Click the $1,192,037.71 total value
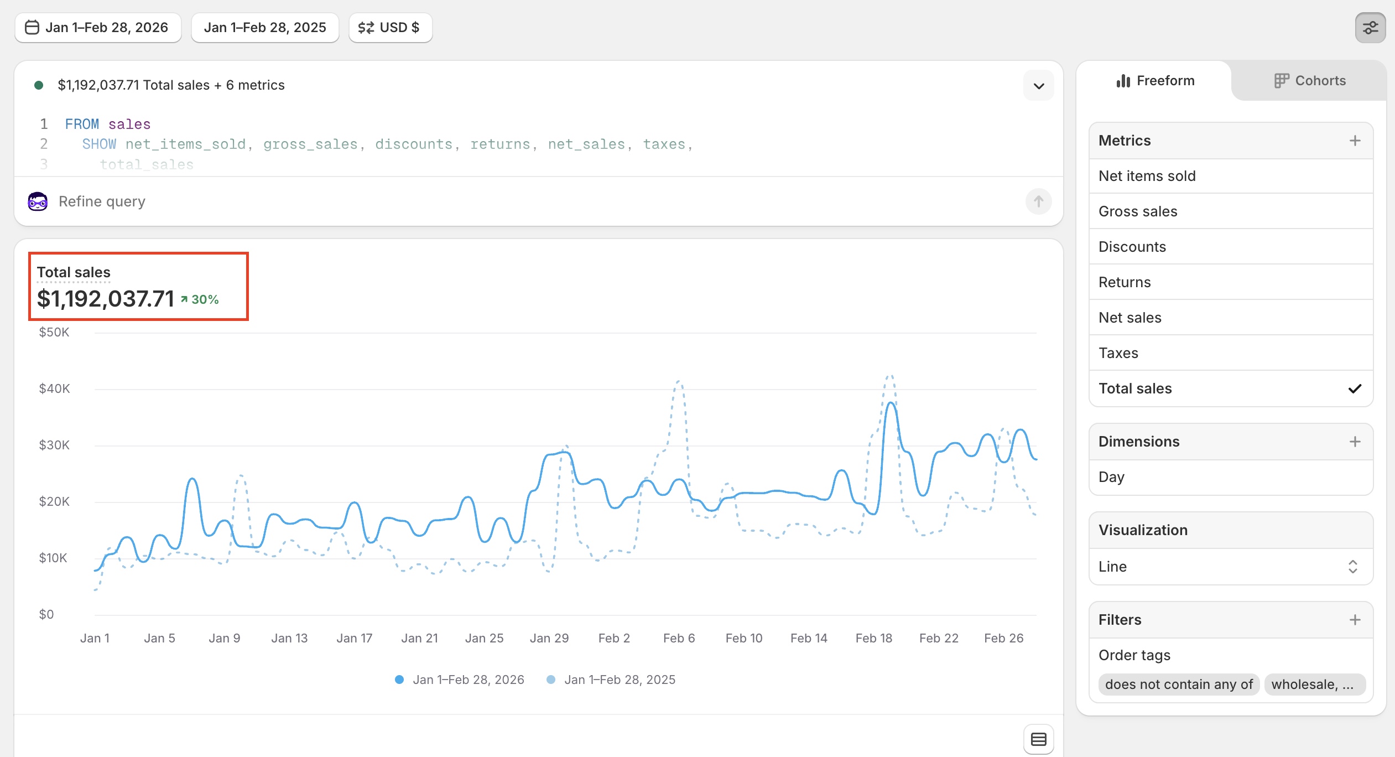1395x757 pixels. click(105, 299)
